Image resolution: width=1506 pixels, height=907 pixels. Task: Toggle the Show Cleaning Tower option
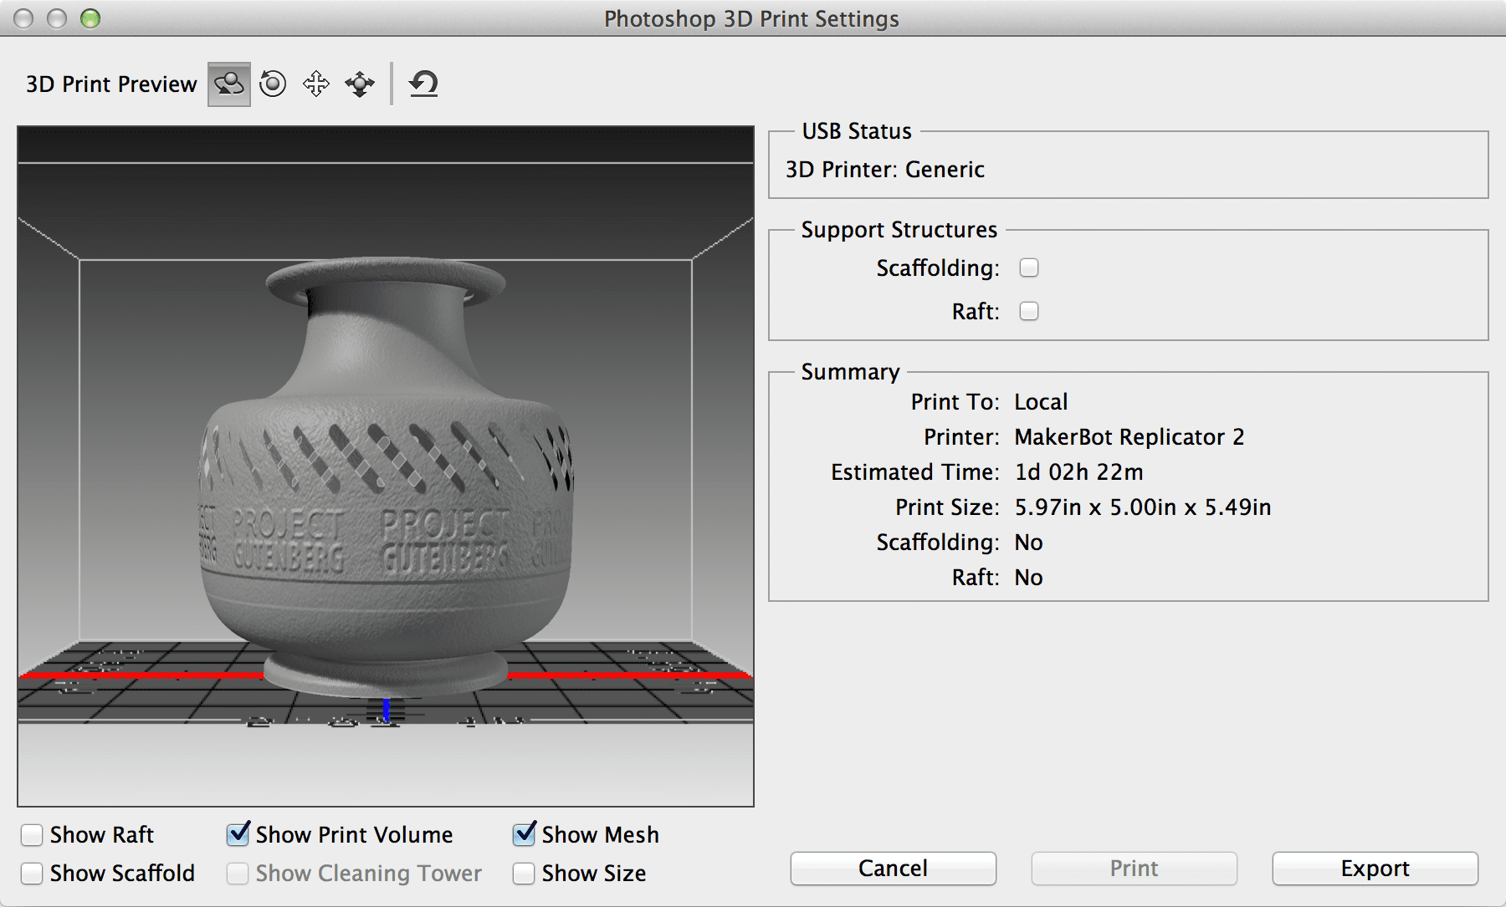click(x=238, y=873)
